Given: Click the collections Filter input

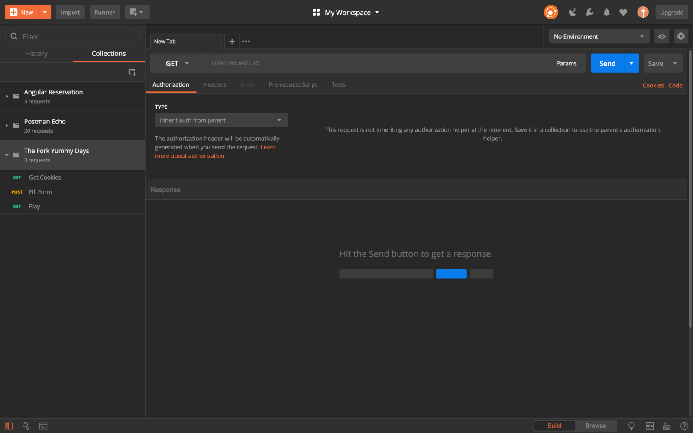Looking at the screenshot, I should coord(73,36).
